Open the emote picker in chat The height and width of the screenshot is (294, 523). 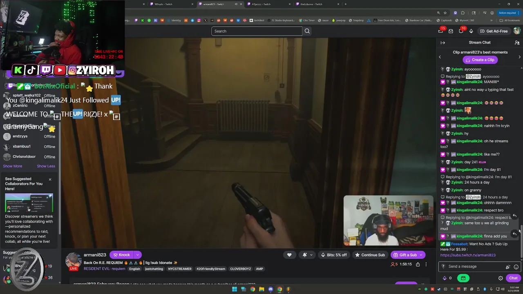click(516, 267)
